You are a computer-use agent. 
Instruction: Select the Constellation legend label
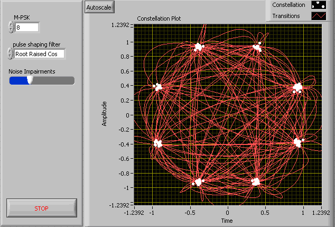click(289, 5)
